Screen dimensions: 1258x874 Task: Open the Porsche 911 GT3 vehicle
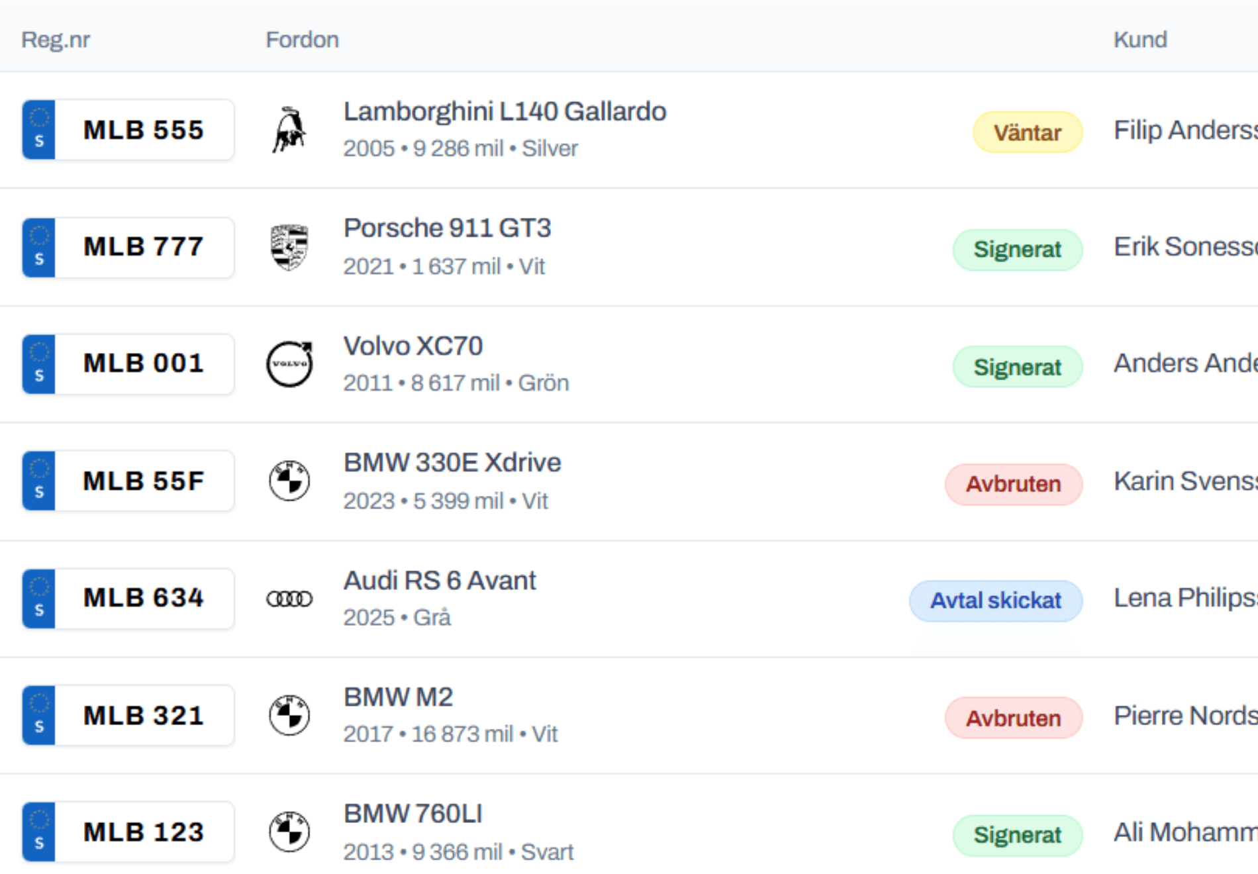(447, 228)
